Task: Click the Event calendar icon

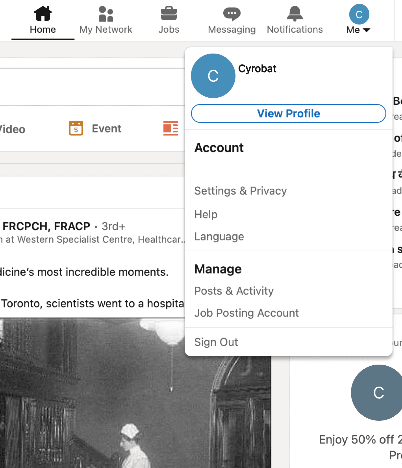Action: point(76,128)
